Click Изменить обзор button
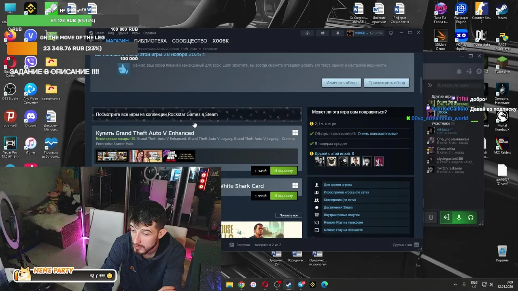Viewport: 518px width, 291px height. [x=342, y=83]
